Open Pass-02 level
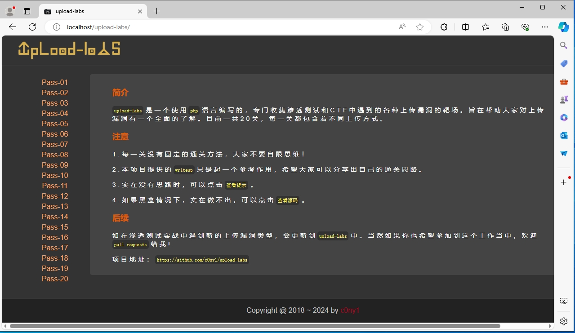 (55, 93)
